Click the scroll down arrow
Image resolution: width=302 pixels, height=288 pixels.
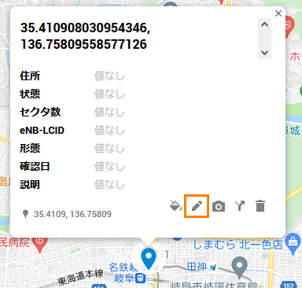264,53
